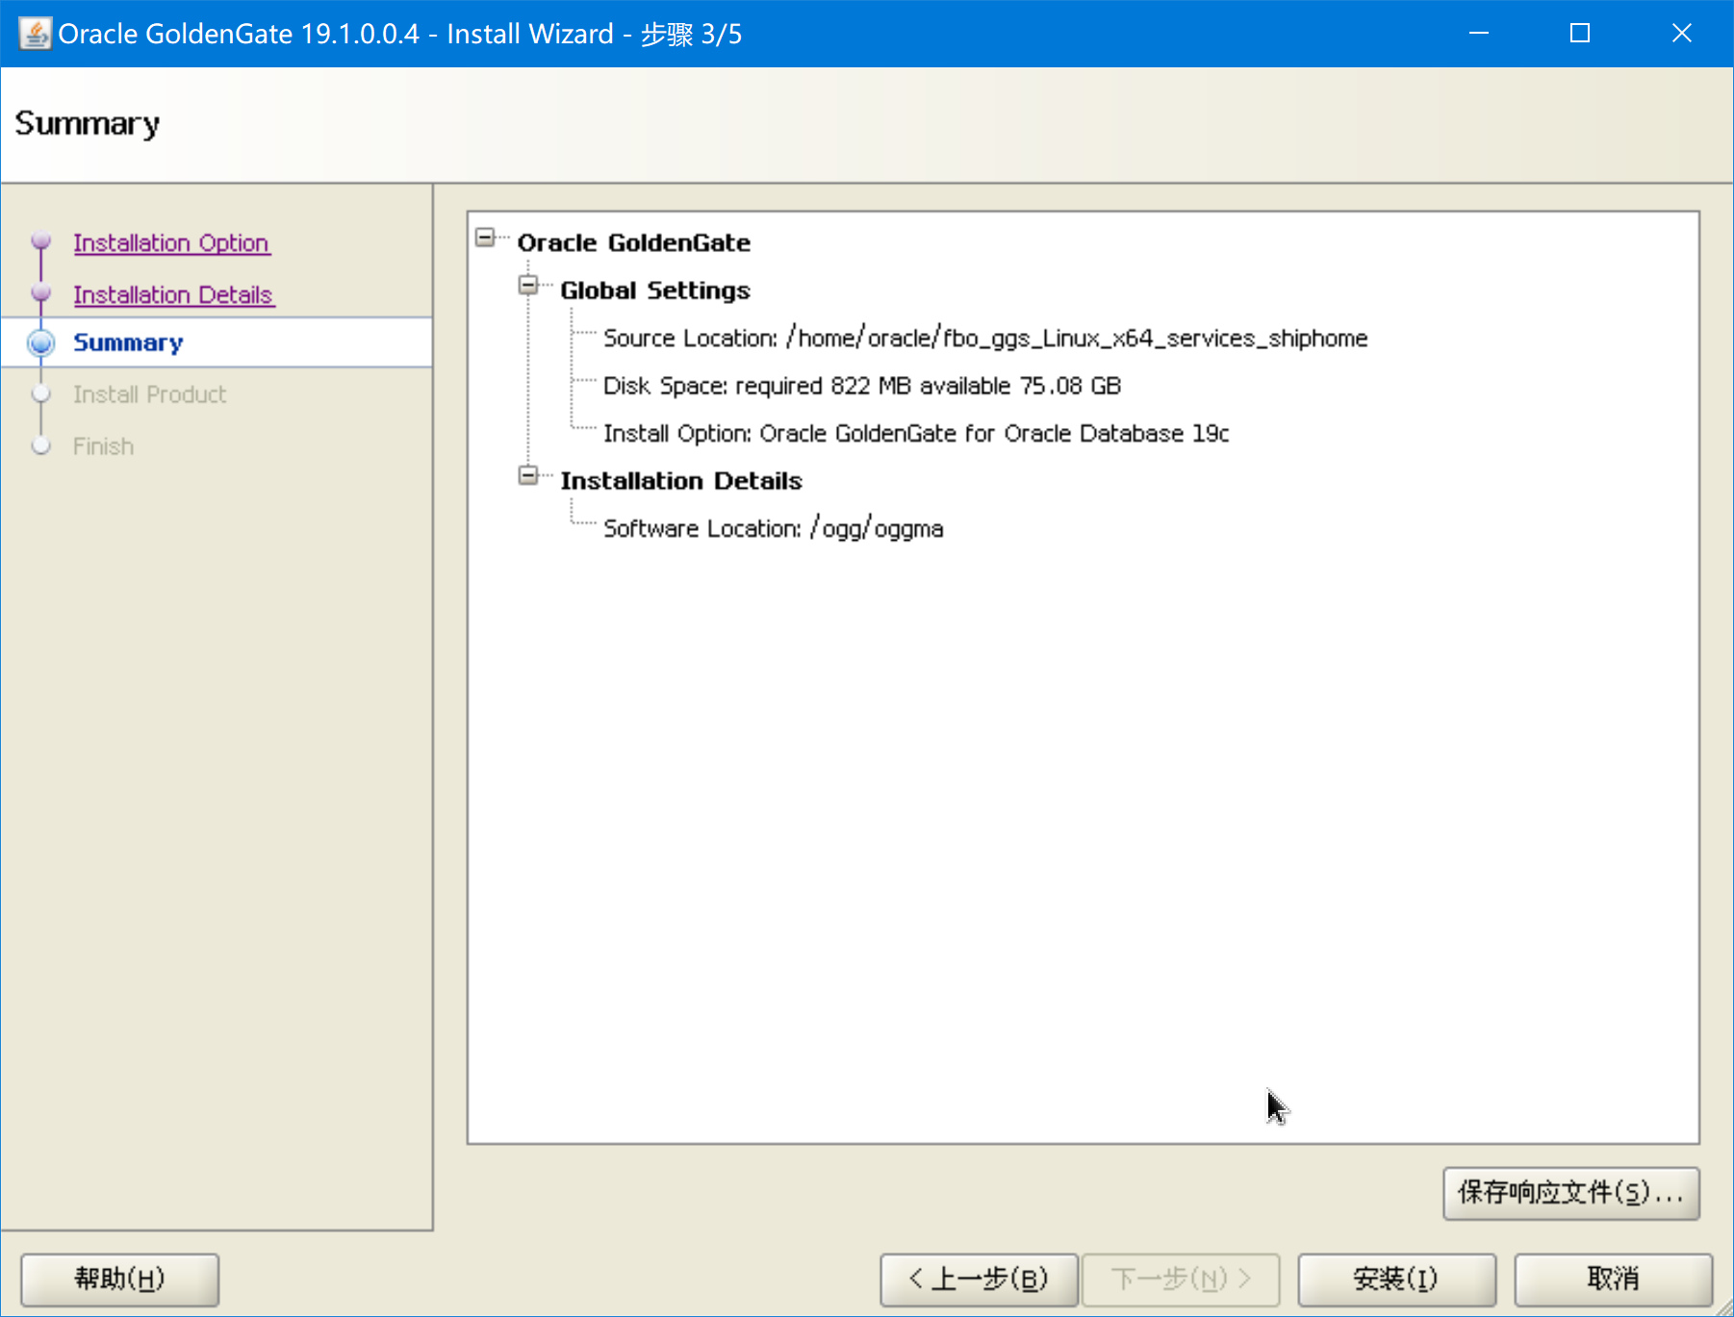Click the window title text 'Oracle GoldenGate 19.1.0.0.4'

(x=239, y=35)
